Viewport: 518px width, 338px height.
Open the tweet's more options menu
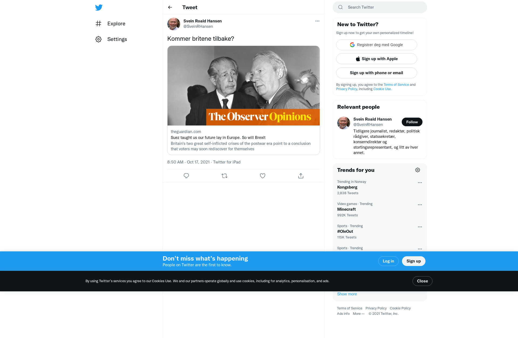click(317, 21)
